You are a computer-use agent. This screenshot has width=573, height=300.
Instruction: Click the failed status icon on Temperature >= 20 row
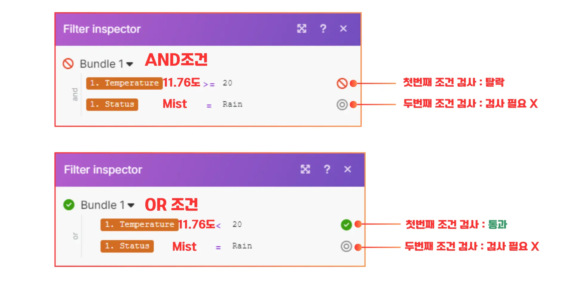tap(342, 83)
